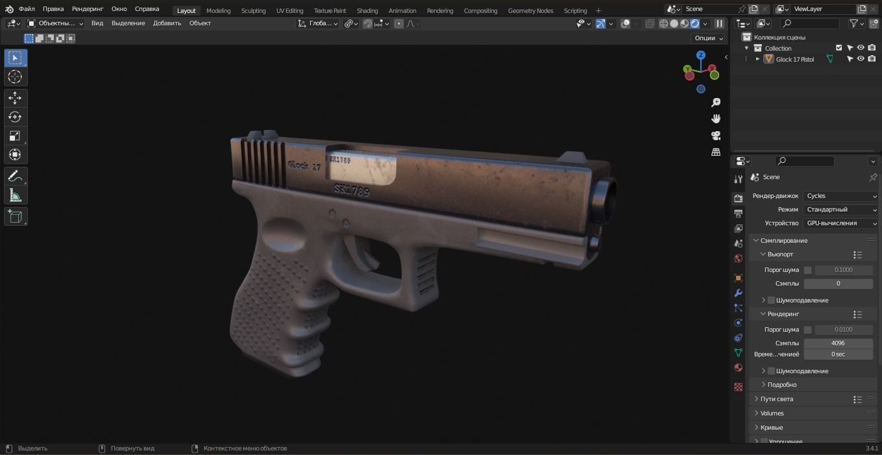Switch to the Modeling workspace tab
882x455 pixels.
[218, 10]
